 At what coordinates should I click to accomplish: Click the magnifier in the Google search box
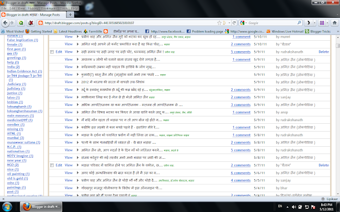click(x=299, y=22)
